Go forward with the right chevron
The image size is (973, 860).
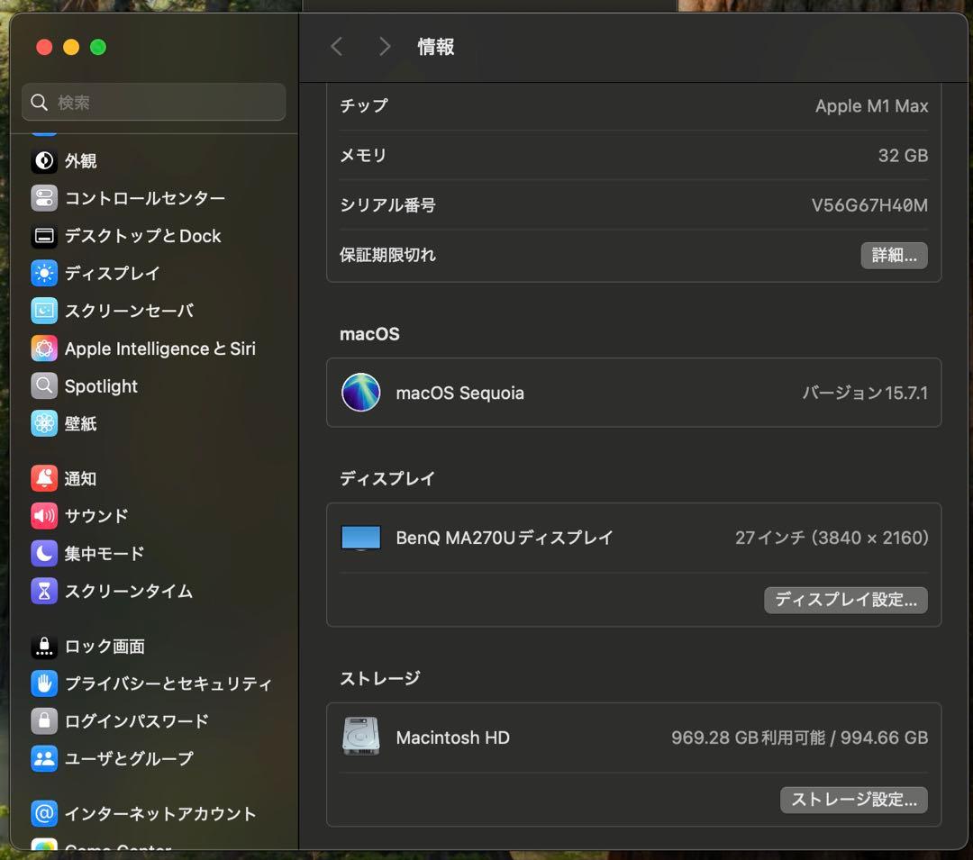tap(385, 47)
